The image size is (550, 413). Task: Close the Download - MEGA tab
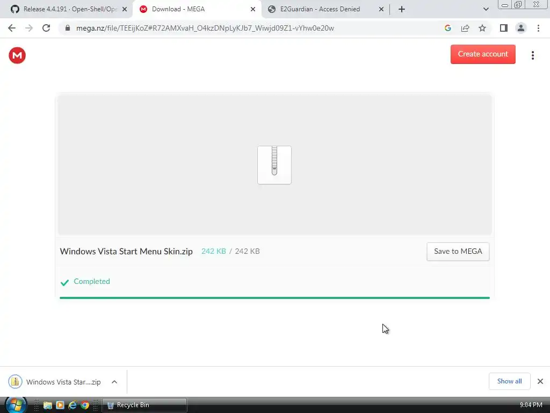[x=253, y=9]
